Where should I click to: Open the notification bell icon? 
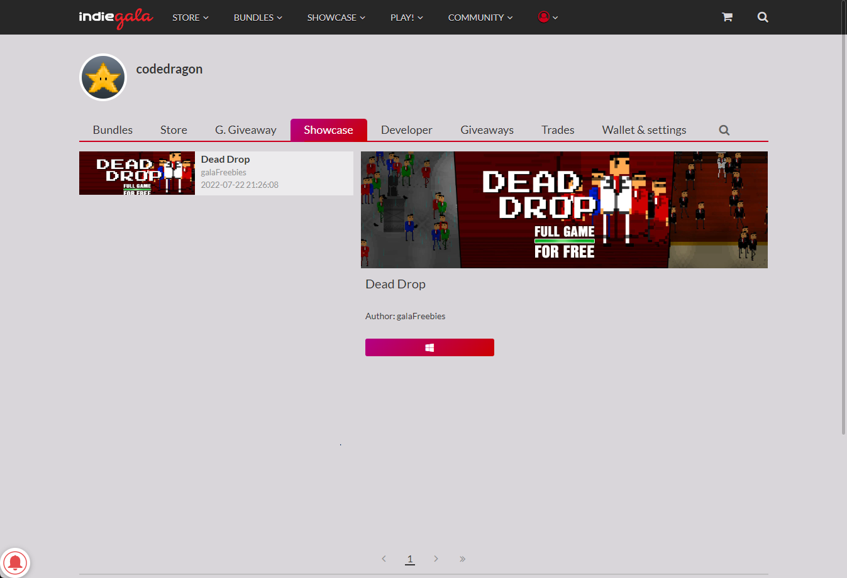(15, 562)
